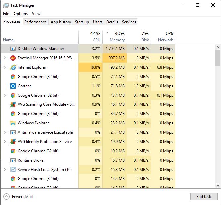Viewport: 221px width, 205px height.
Task: Expand the Antimalware Service Executable group
Action: [x=5, y=132]
